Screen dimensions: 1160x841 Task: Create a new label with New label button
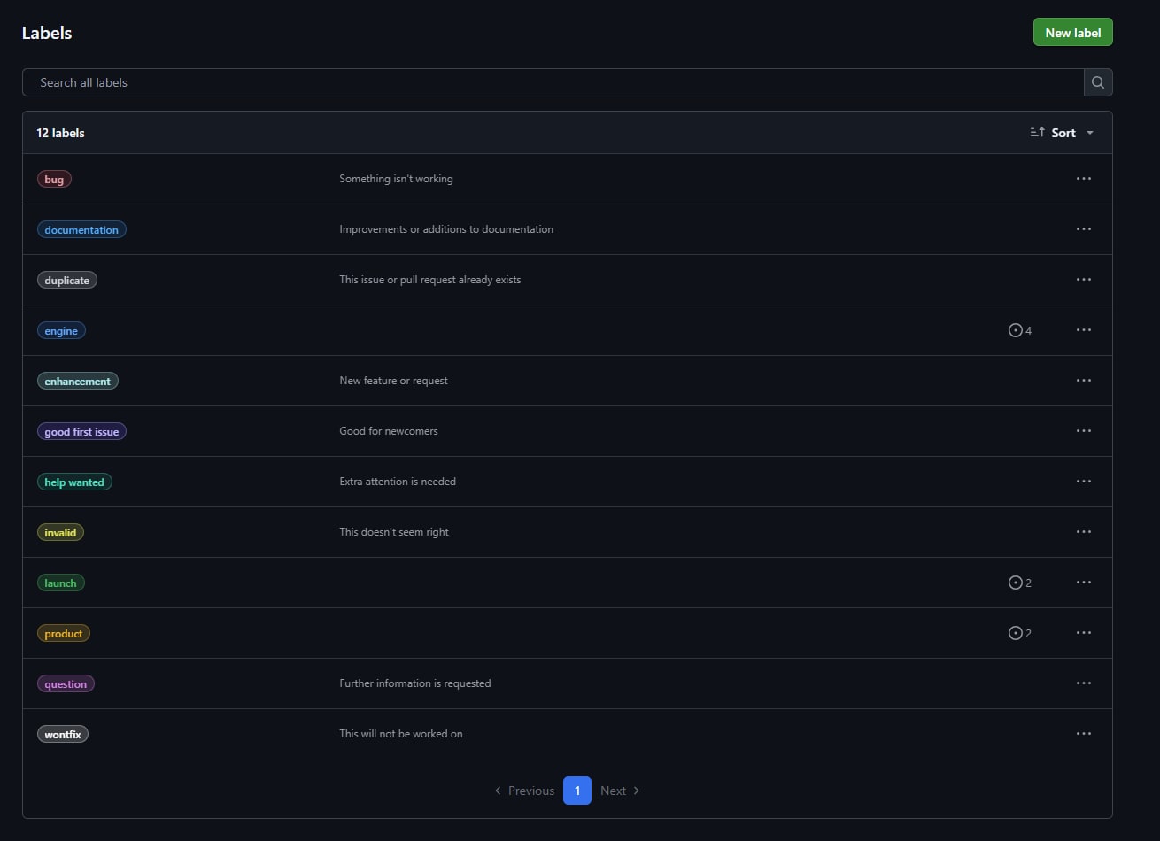[1072, 33]
